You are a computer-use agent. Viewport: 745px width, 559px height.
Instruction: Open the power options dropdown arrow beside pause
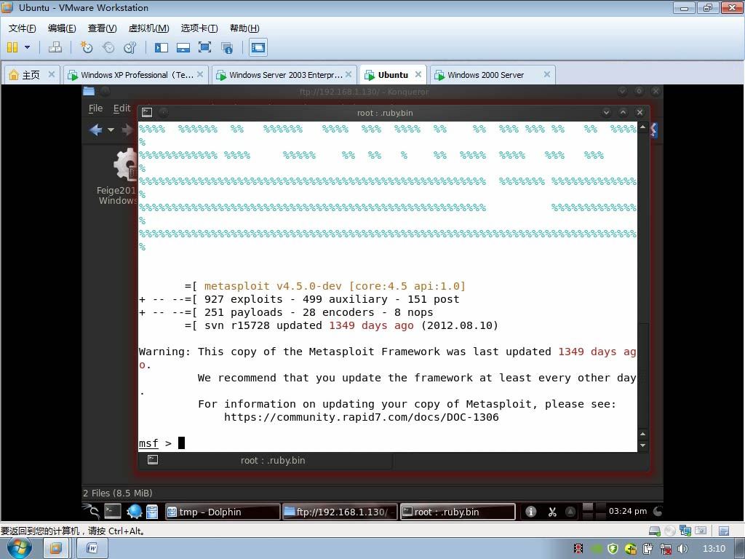(27, 47)
